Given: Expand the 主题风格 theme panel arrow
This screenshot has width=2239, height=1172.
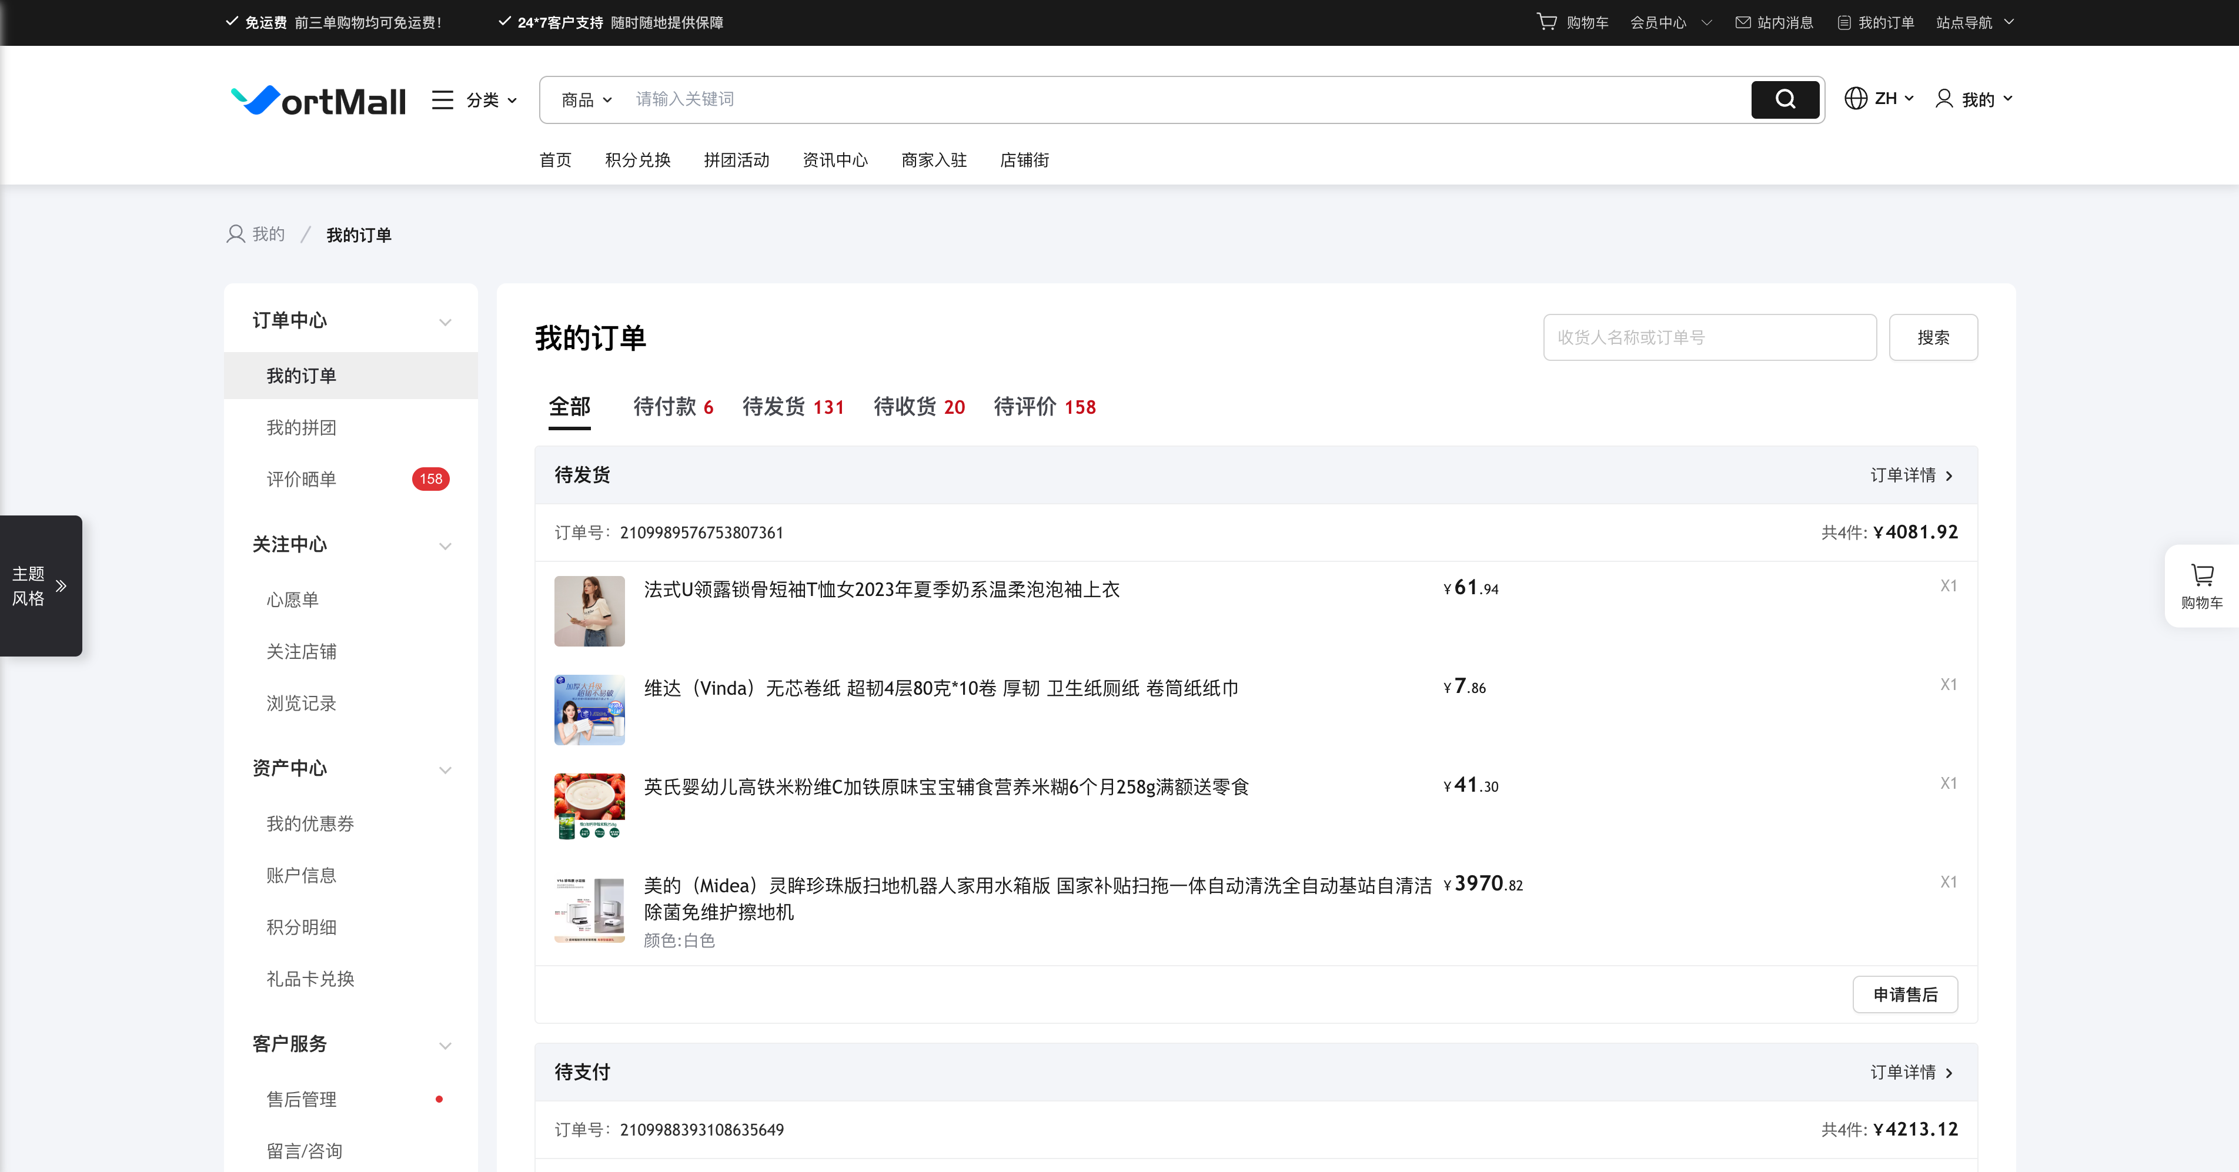Looking at the screenshot, I should point(61,587).
